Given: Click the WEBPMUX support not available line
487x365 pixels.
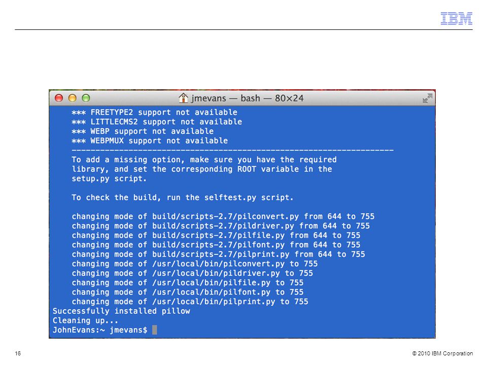Looking at the screenshot, I should [150, 140].
